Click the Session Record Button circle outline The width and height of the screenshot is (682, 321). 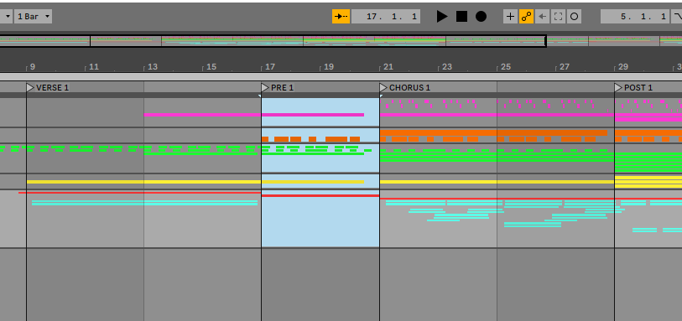[x=574, y=17]
